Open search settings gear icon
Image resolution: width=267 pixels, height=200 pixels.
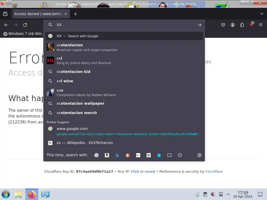click(x=199, y=155)
